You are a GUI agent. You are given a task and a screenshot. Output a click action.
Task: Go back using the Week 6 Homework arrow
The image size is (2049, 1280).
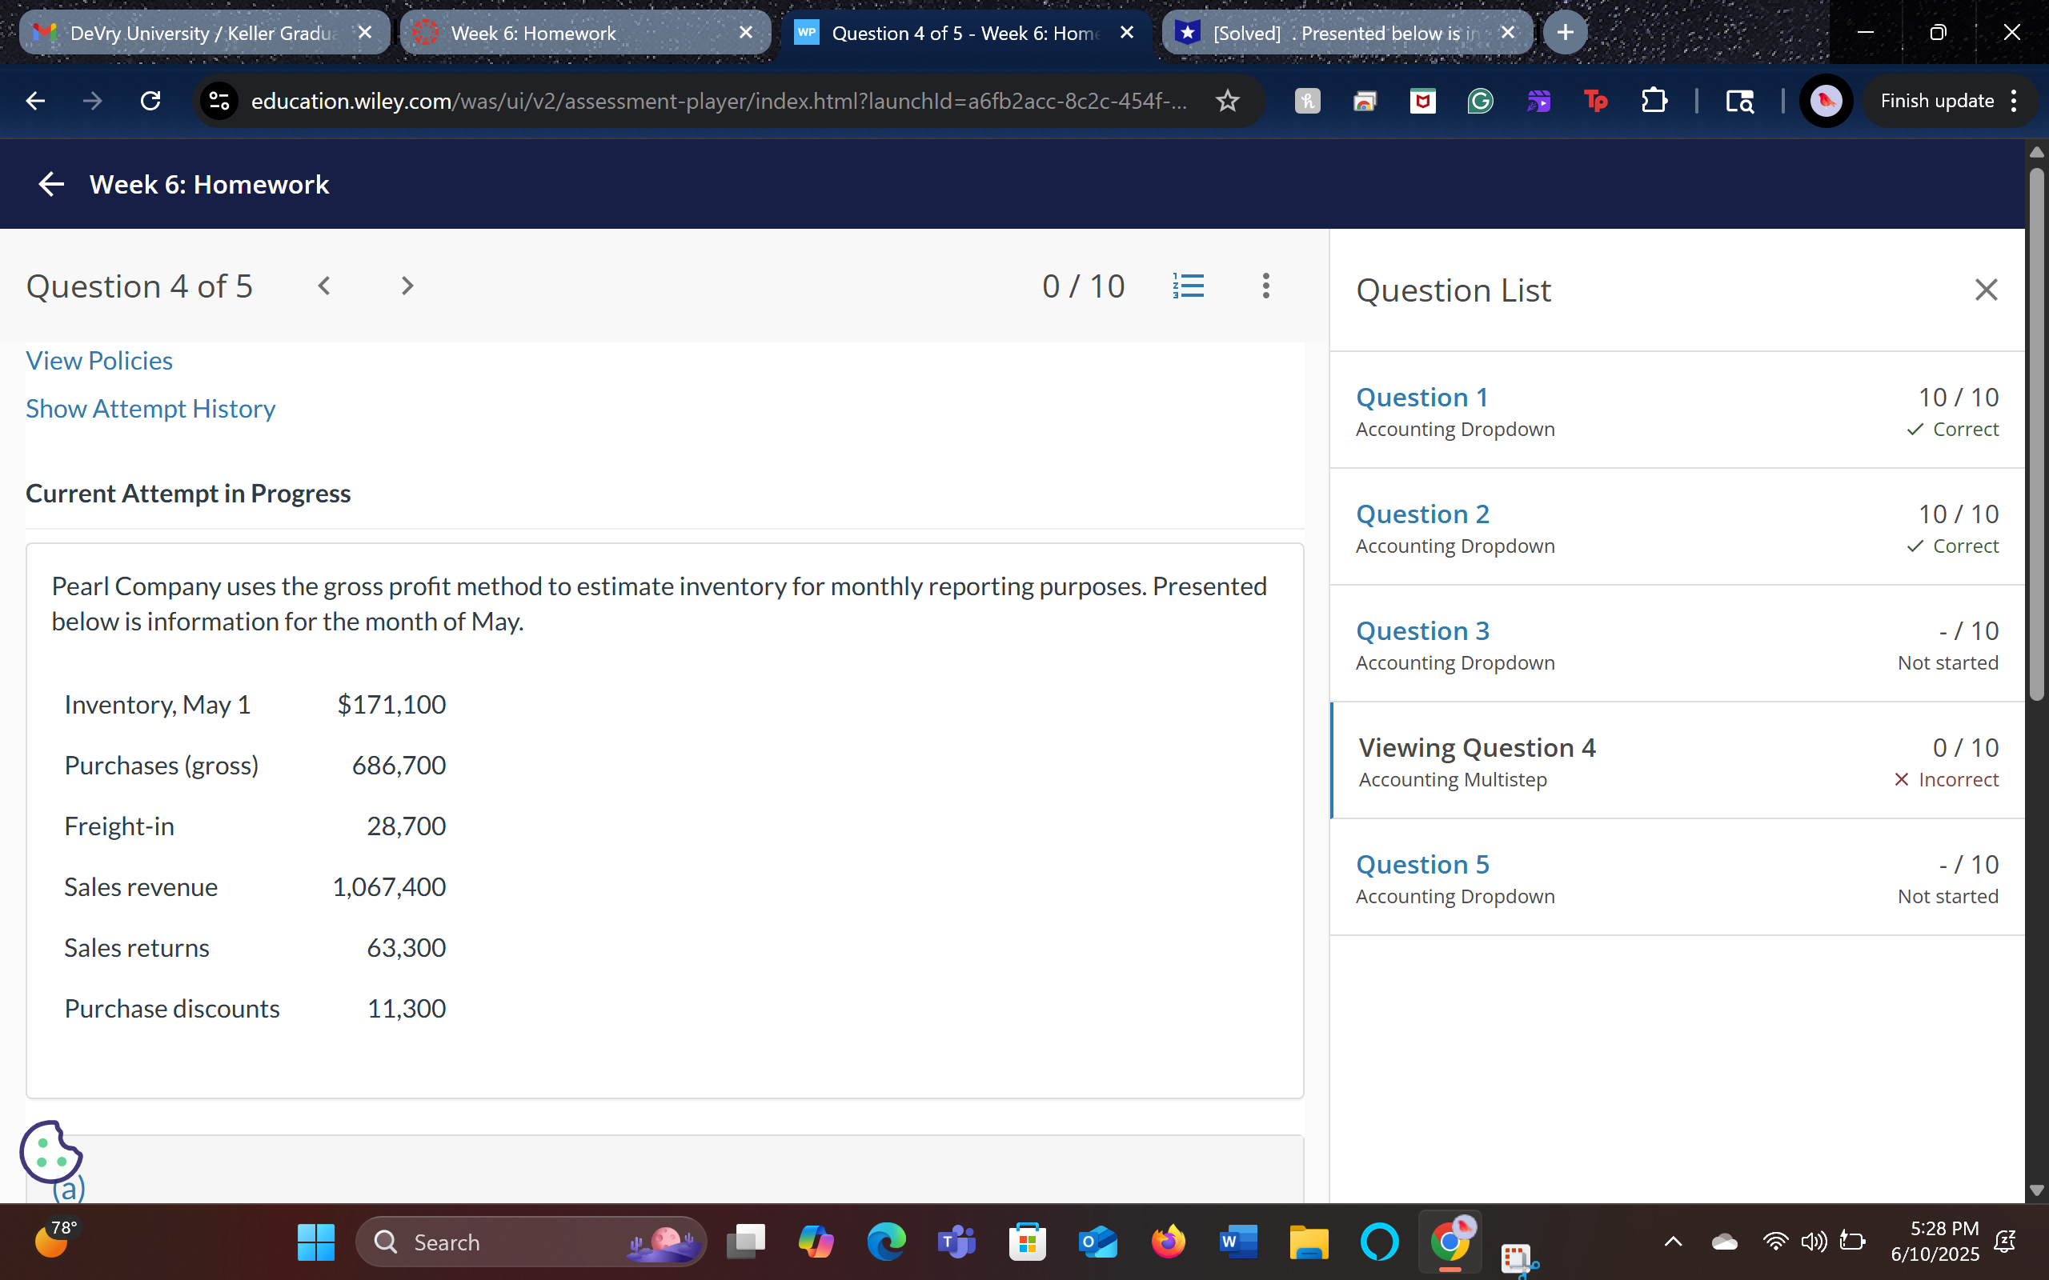tap(50, 184)
